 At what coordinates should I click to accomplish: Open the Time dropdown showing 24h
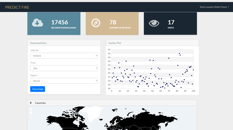click(64, 68)
